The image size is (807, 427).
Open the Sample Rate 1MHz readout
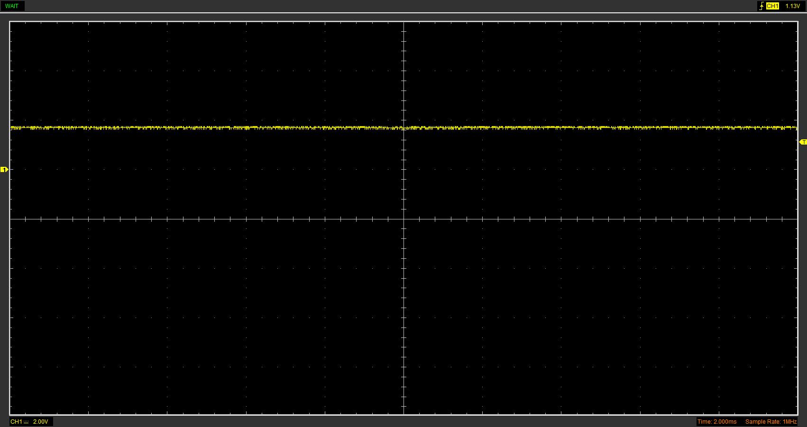pyautogui.click(x=770, y=422)
